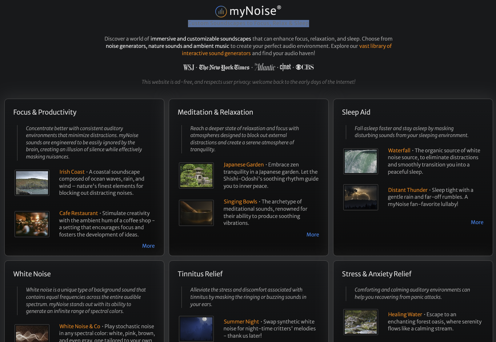Open the Distant Thunder text link

(408, 190)
